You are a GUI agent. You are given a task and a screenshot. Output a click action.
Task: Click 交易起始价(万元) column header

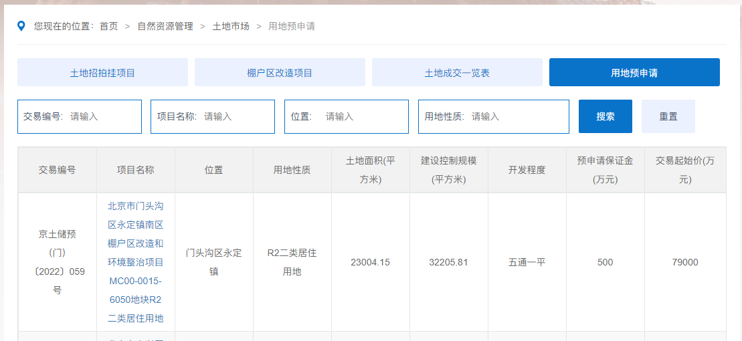685,170
